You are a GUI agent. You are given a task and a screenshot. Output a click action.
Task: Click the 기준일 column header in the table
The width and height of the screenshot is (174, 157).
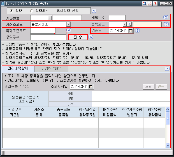[x=15, y=115]
